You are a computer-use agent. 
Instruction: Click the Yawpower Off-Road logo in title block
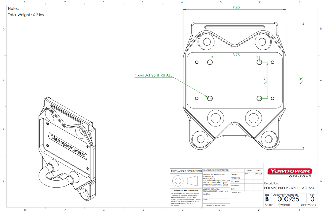[x=290, y=172]
